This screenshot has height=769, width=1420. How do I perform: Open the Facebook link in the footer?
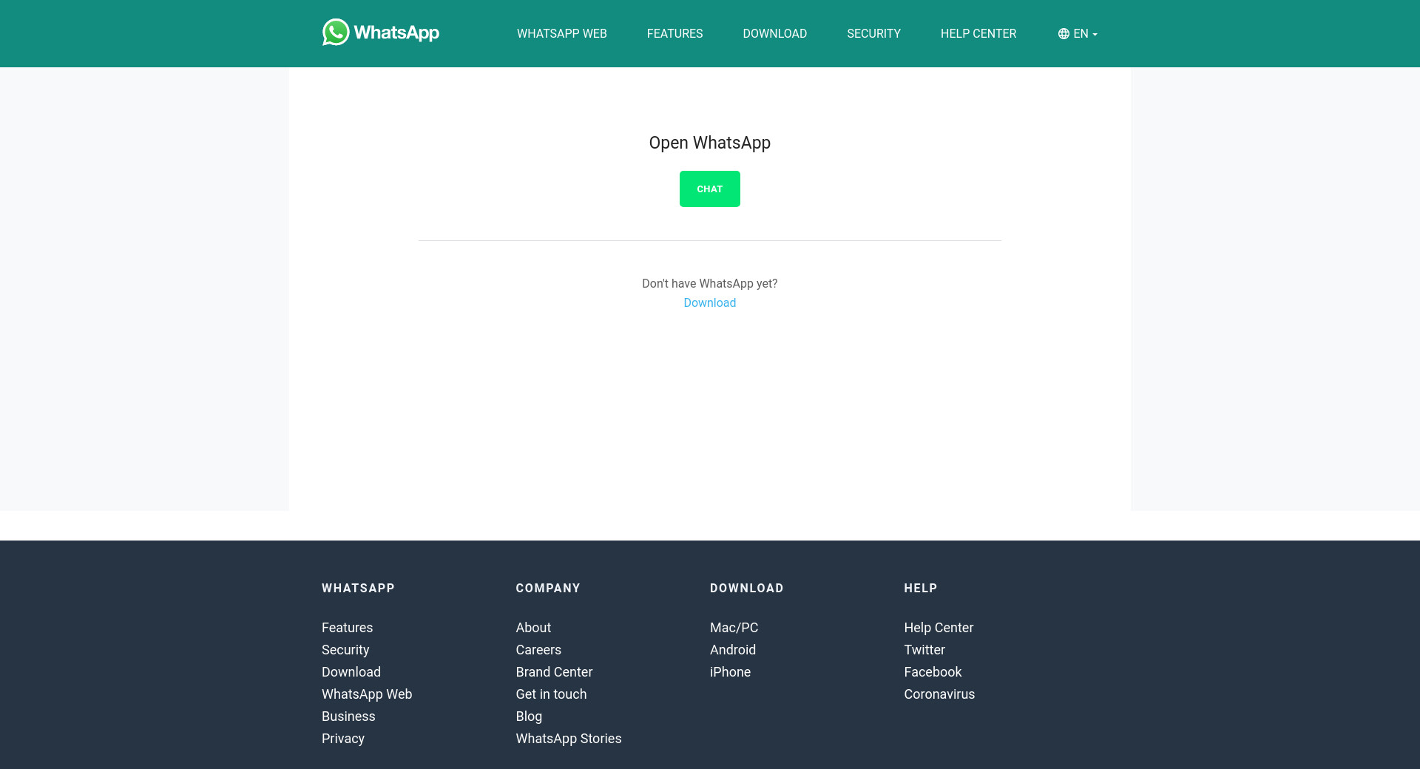click(933, 672)
